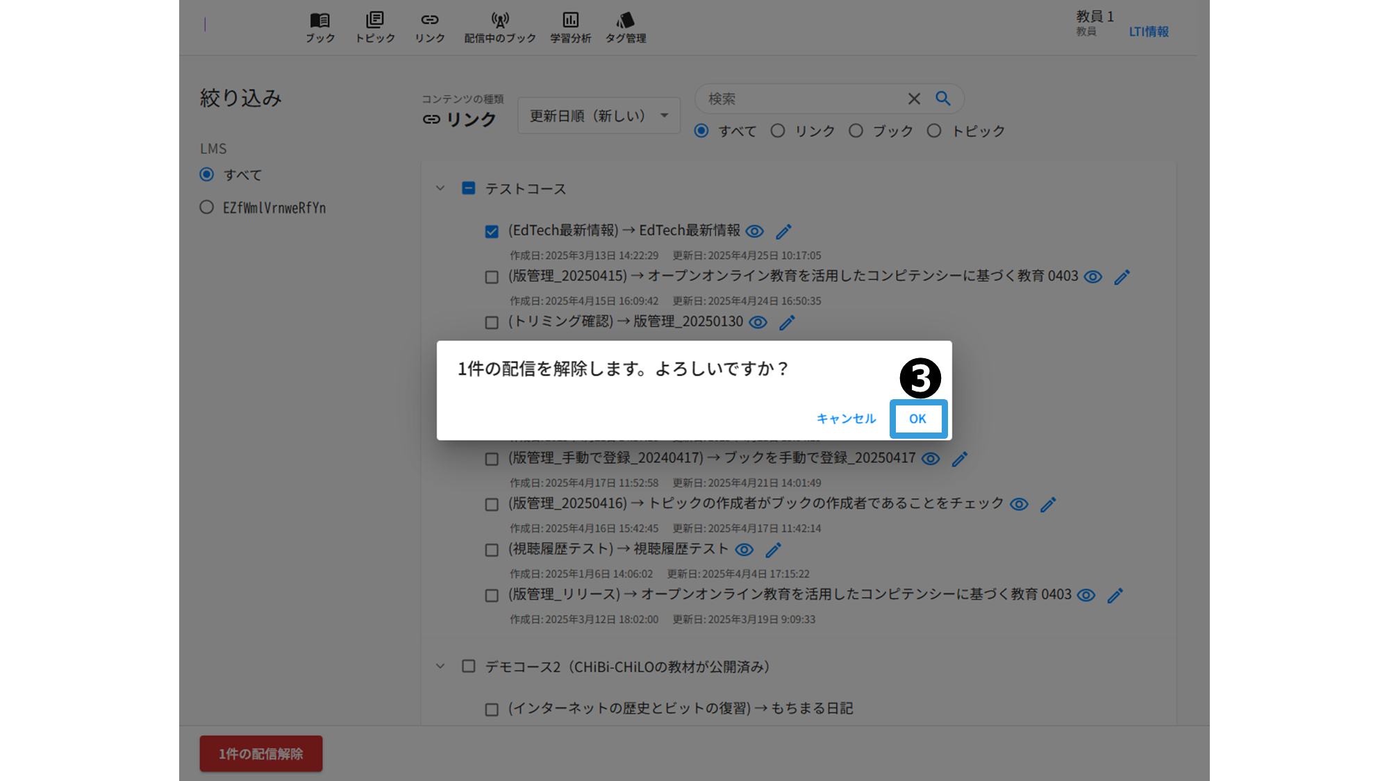Select the EZfWmlVrnweRfYn LMS radio option
Viewport: 1389px width, 781px height.
click(x=206, y=208)
